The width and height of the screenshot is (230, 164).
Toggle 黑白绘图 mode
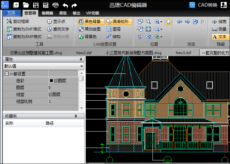coord(90,29)
